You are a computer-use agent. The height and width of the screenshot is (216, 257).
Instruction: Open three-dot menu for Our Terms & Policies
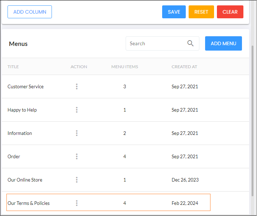[x=77, y=203]
